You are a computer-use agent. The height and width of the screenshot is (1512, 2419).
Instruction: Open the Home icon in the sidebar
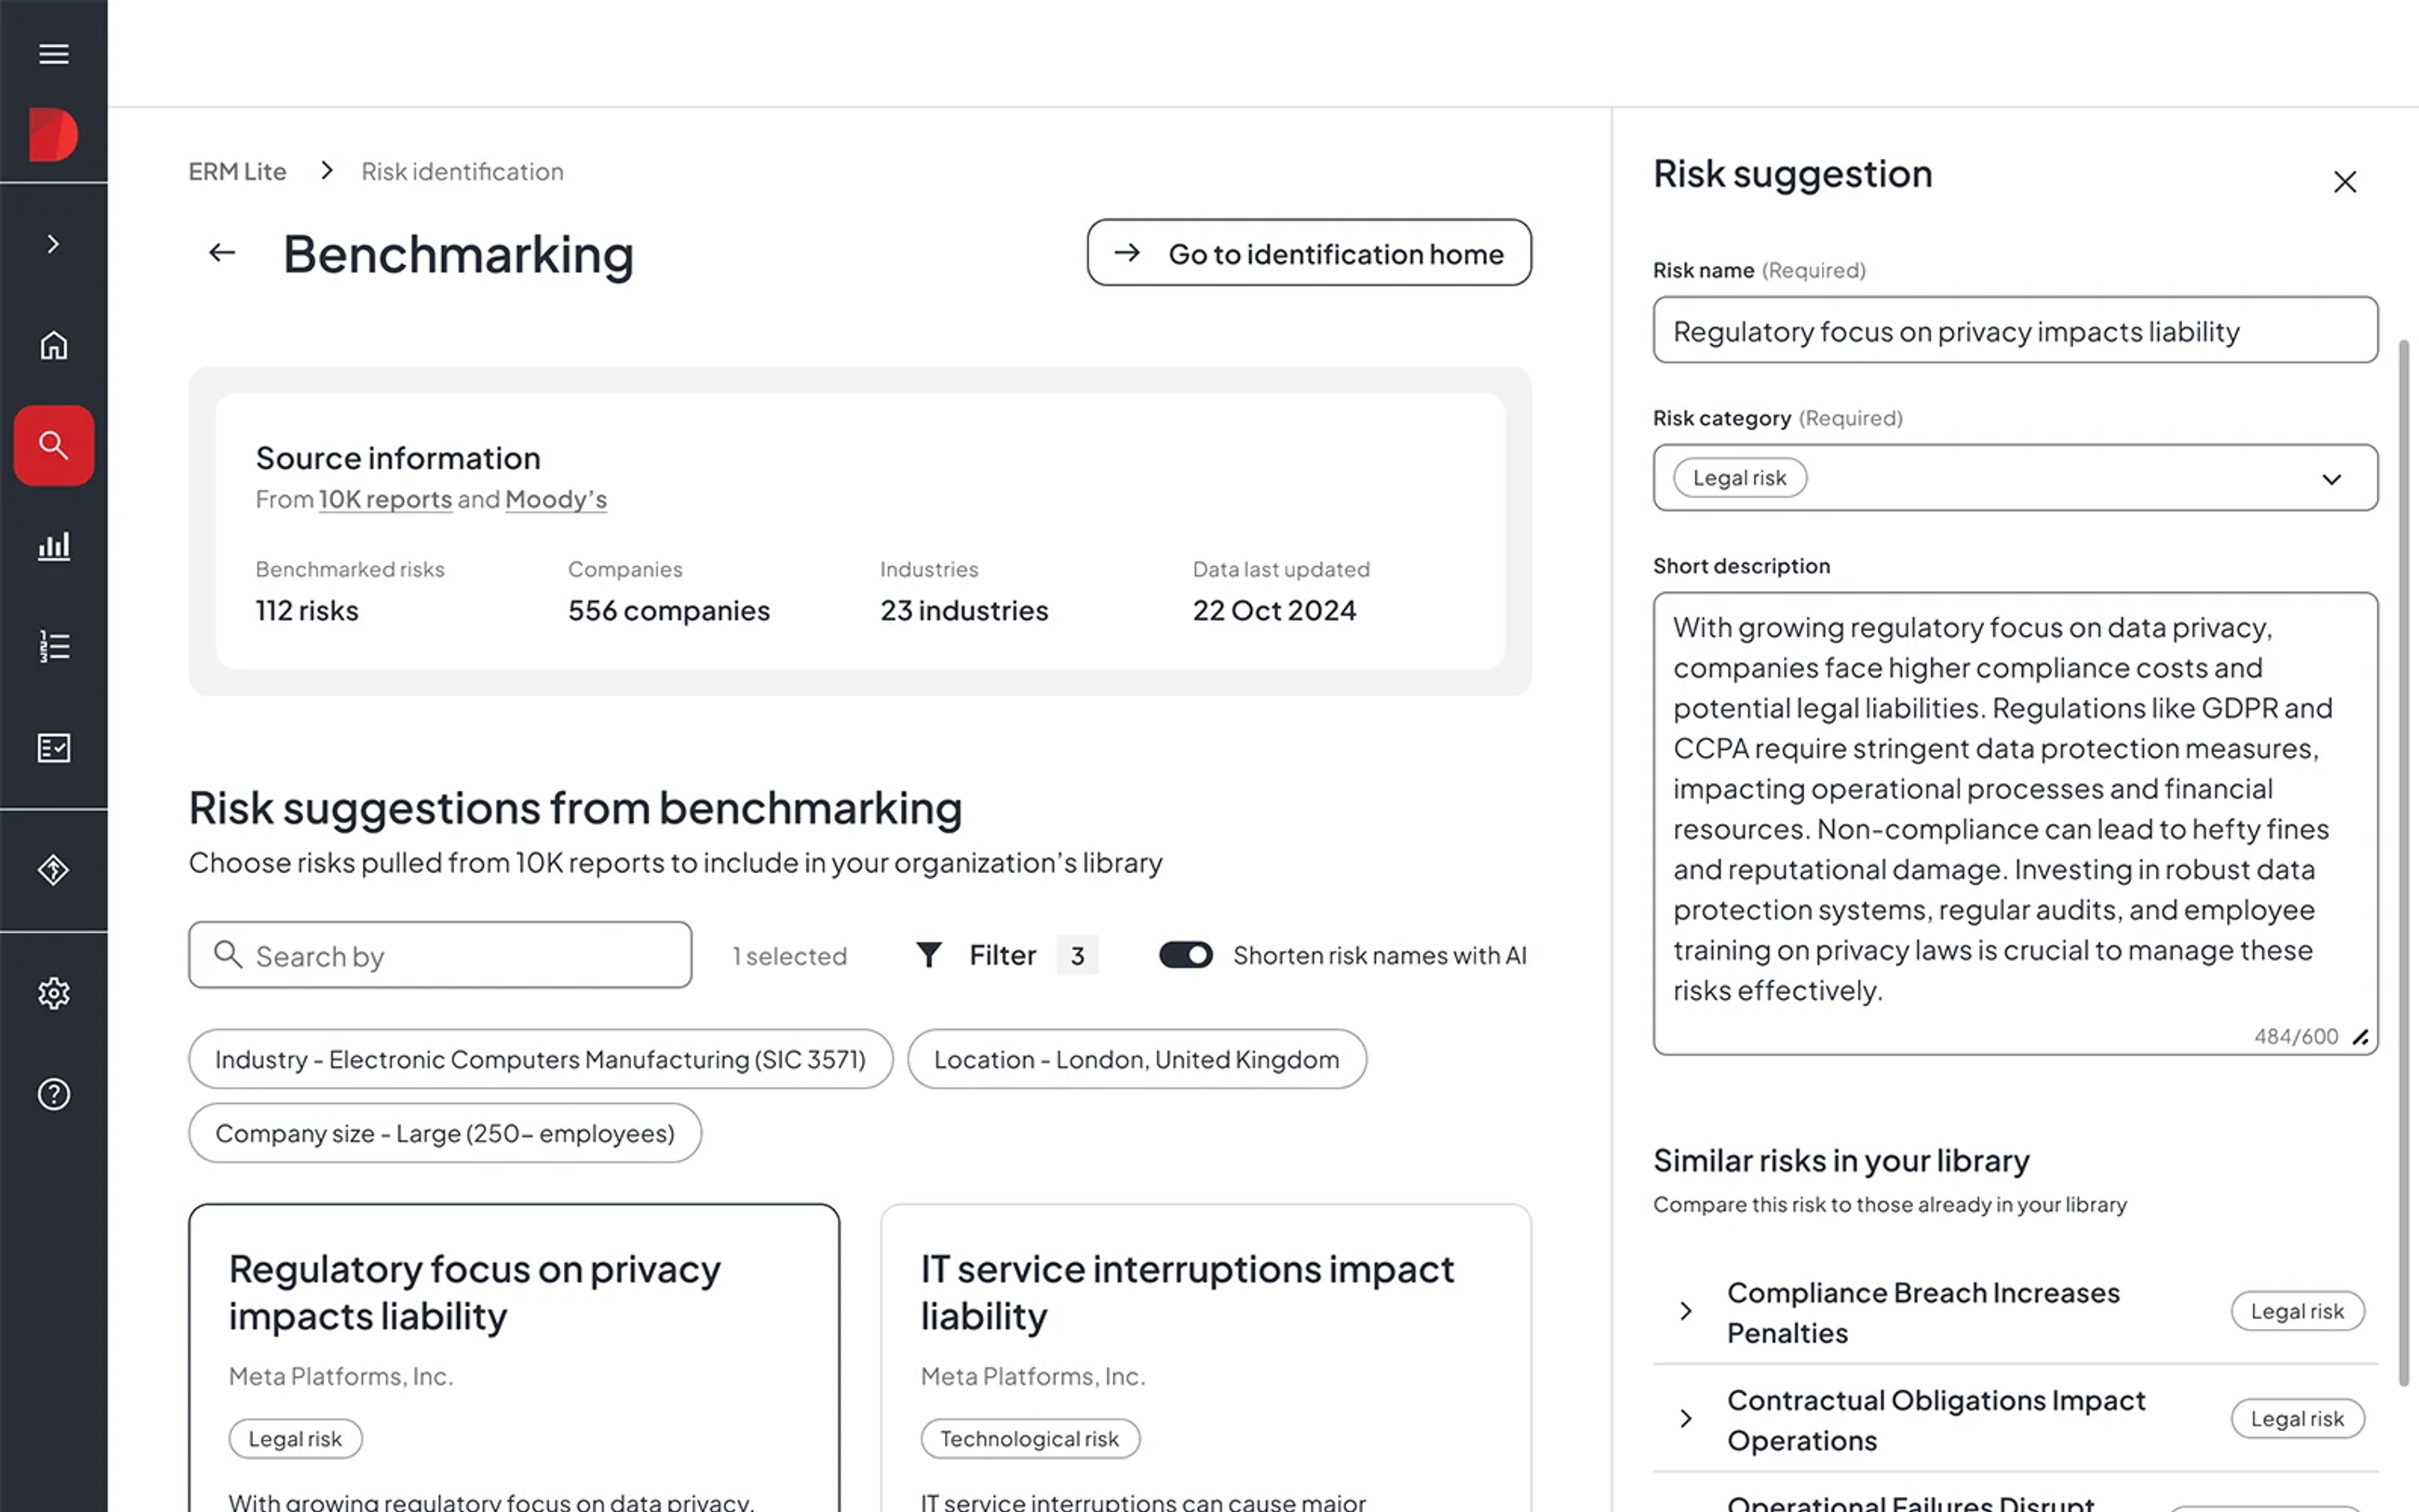[x=53, y=344]
